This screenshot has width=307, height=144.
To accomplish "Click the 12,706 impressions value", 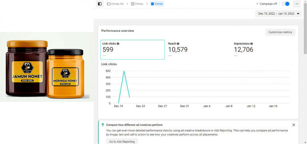I will [243, 50].
